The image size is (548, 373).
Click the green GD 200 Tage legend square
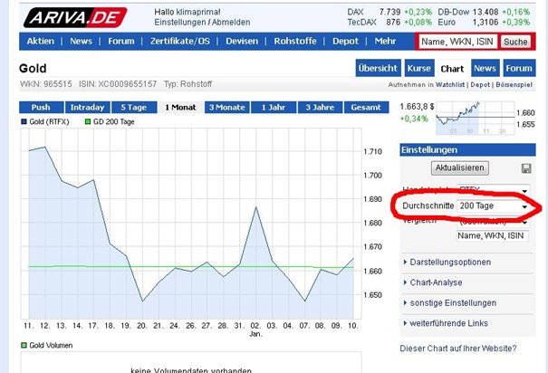[88, 121]
